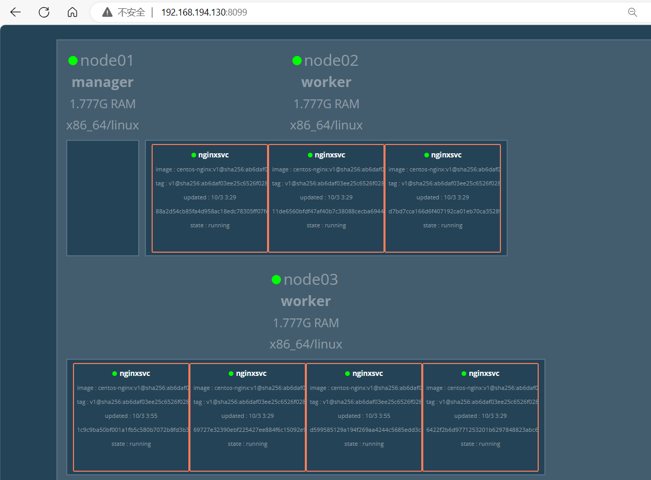Click the updated time in card d5995851
651x480 pixels.
coord(364,416)
